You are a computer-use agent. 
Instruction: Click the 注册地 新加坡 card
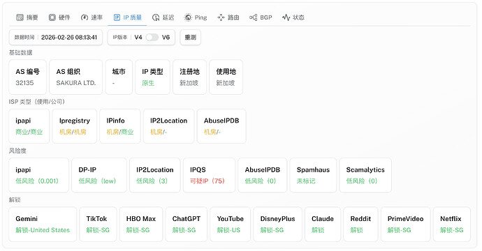pos(190,77)
